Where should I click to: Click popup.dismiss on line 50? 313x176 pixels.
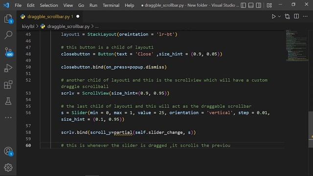147,67
